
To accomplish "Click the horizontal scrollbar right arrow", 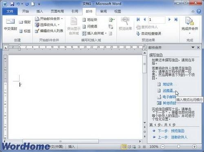I will [x=140, y=141].
